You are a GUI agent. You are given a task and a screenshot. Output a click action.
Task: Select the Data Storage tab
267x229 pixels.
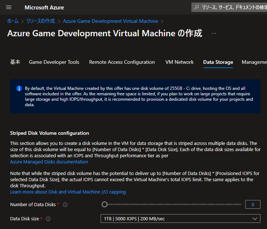click(218, 62)
